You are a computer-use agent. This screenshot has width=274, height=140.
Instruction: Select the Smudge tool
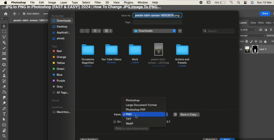click(4, 98)
